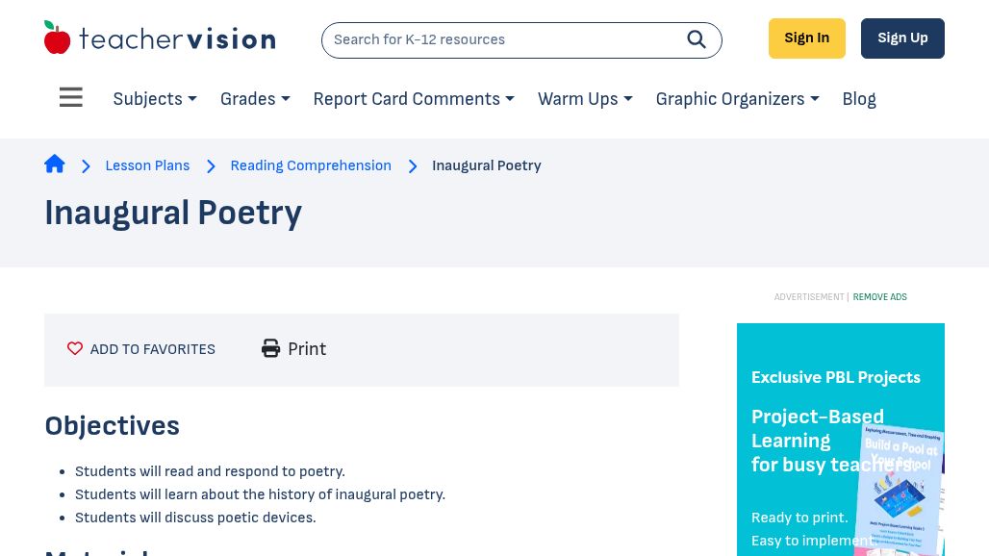Click the printer icon
The width and height of the screenshot is (989, 556).
tap(271, 349)
